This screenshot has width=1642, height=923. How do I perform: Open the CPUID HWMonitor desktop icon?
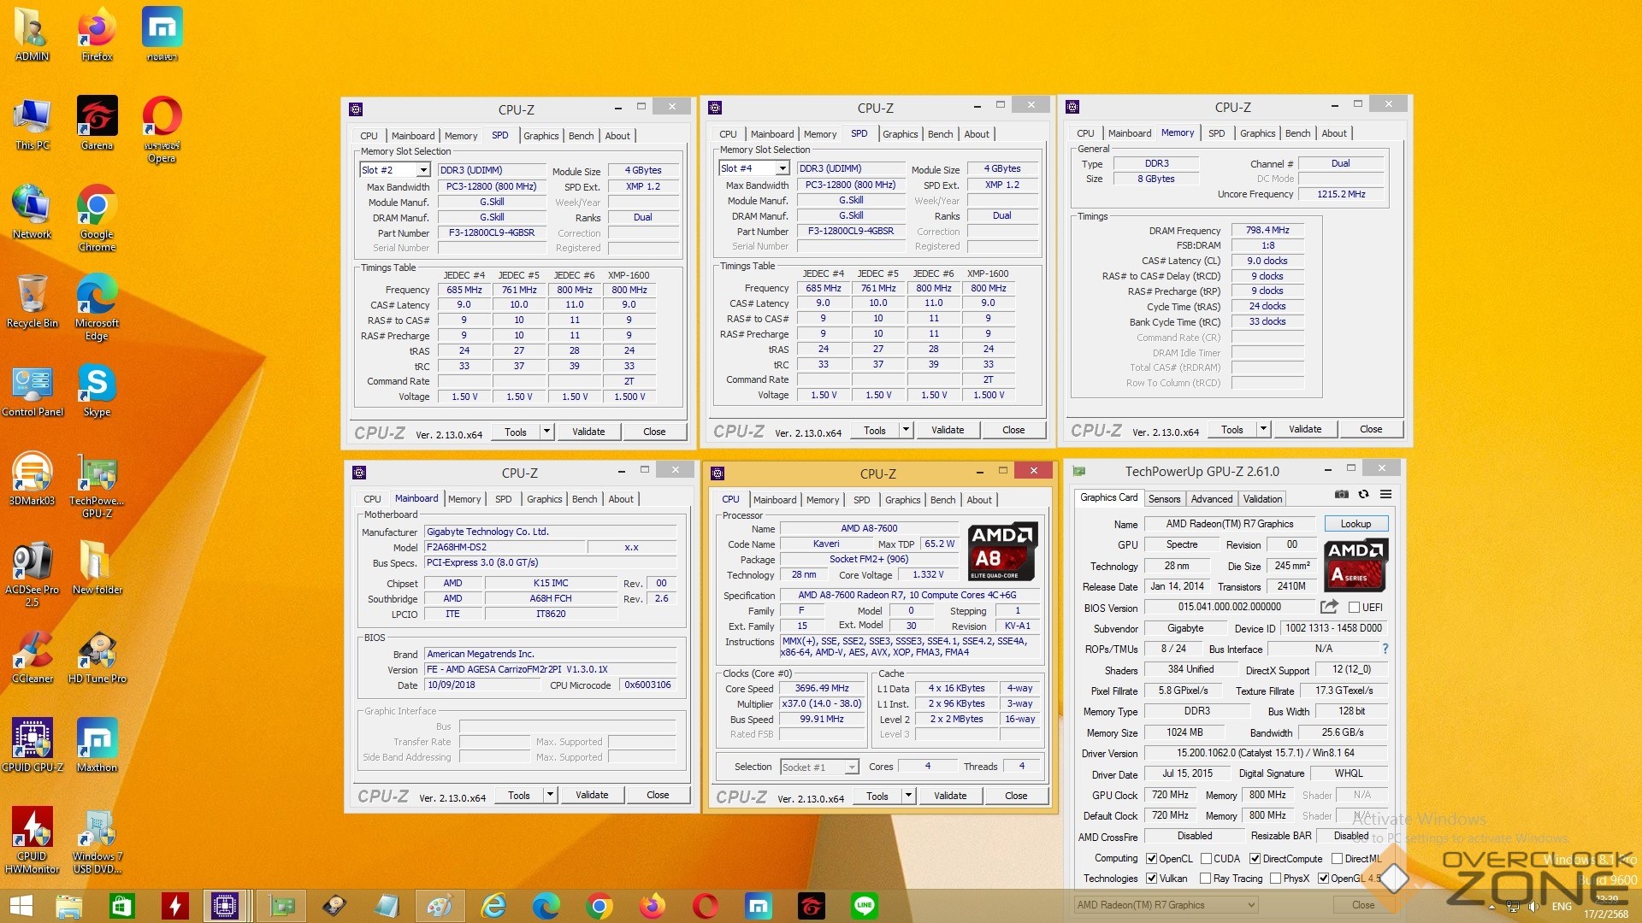(32, 840)
